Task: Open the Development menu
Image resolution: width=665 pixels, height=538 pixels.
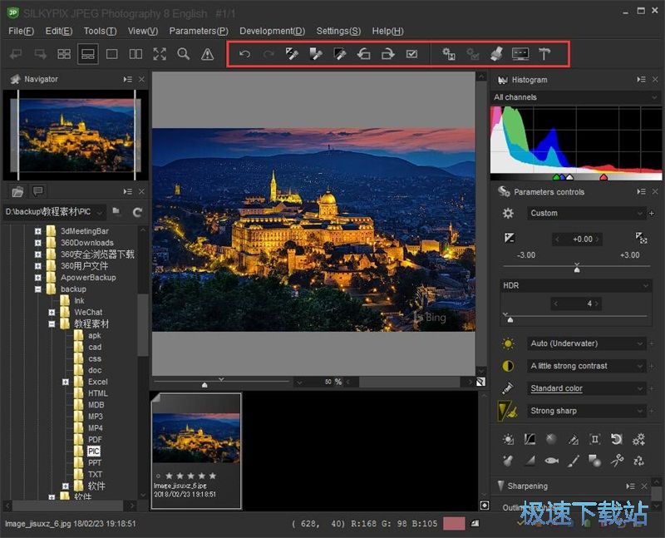Action: pos(272,31)
